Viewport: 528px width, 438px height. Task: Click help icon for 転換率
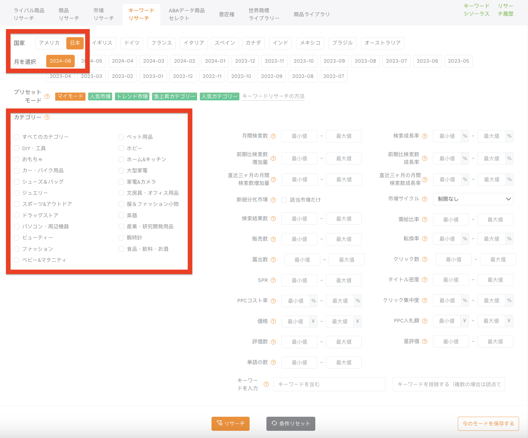(x=425, y=239)
